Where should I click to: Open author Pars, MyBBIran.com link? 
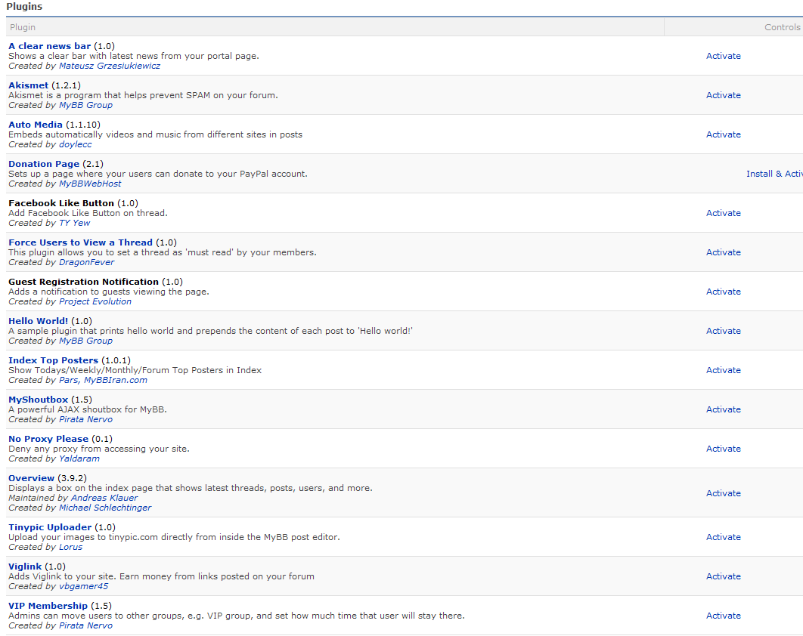[103, 380]
